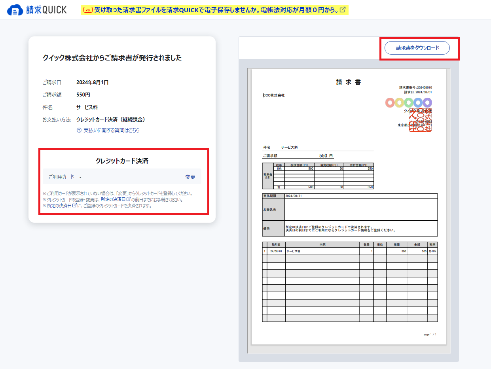The height and width of the screenshot is (369, 491).
Task: Click external link icon after last 所定の決済日
Action: [74, 205]
